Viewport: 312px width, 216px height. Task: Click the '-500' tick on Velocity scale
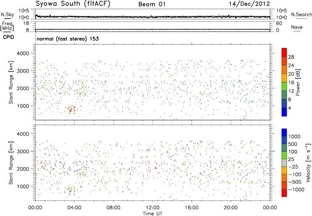(x=294, y=182)
